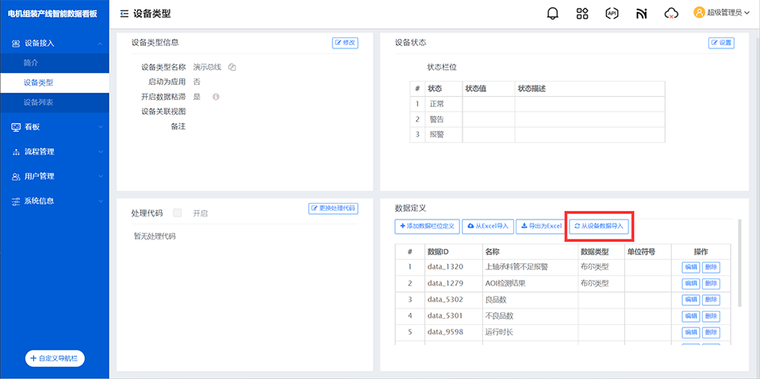760x379 pixels.
Task: Click the info icon beside 开启数据粘滞
Action: pyautogui.click(x=215, y=97)
